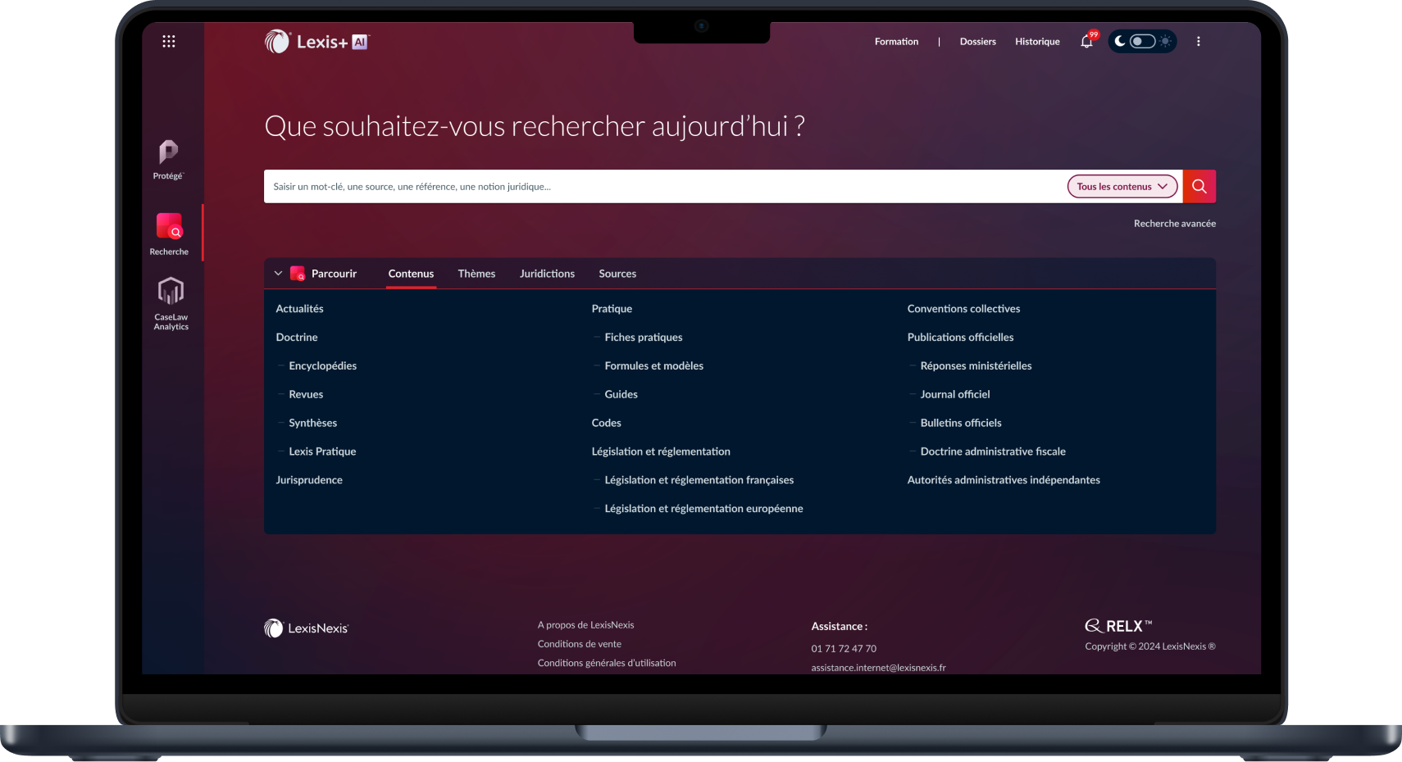Click Recherche avancée link
The width and height of the screenshot is (1402, 762).
1174,223
